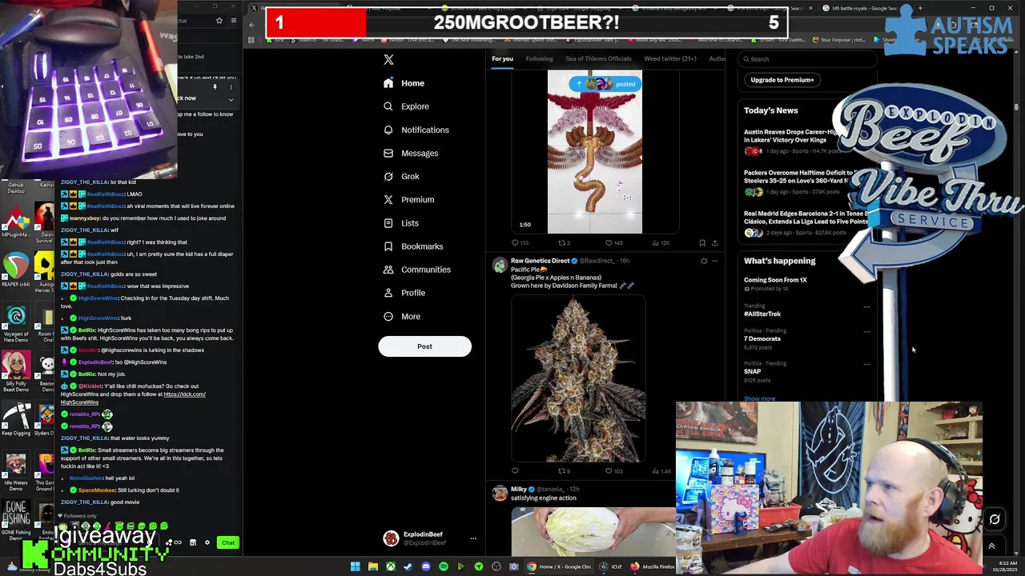
Task: Open Kick chat settings gear
Action: tap(207, 543)
